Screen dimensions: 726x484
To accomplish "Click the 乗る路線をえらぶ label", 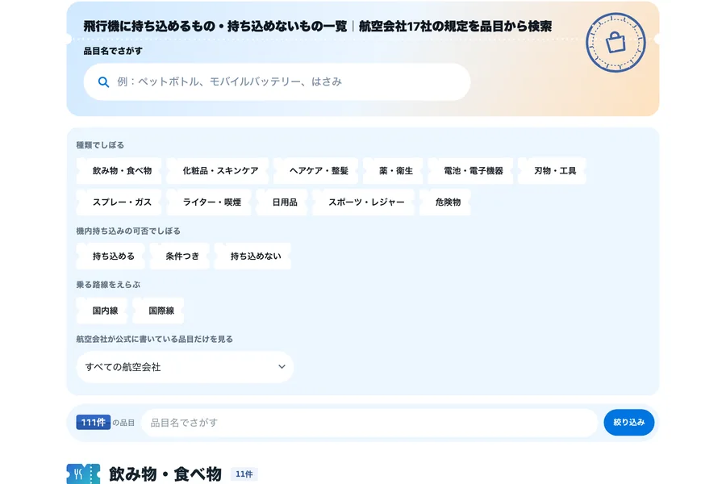I will click(x=108, y=285).
